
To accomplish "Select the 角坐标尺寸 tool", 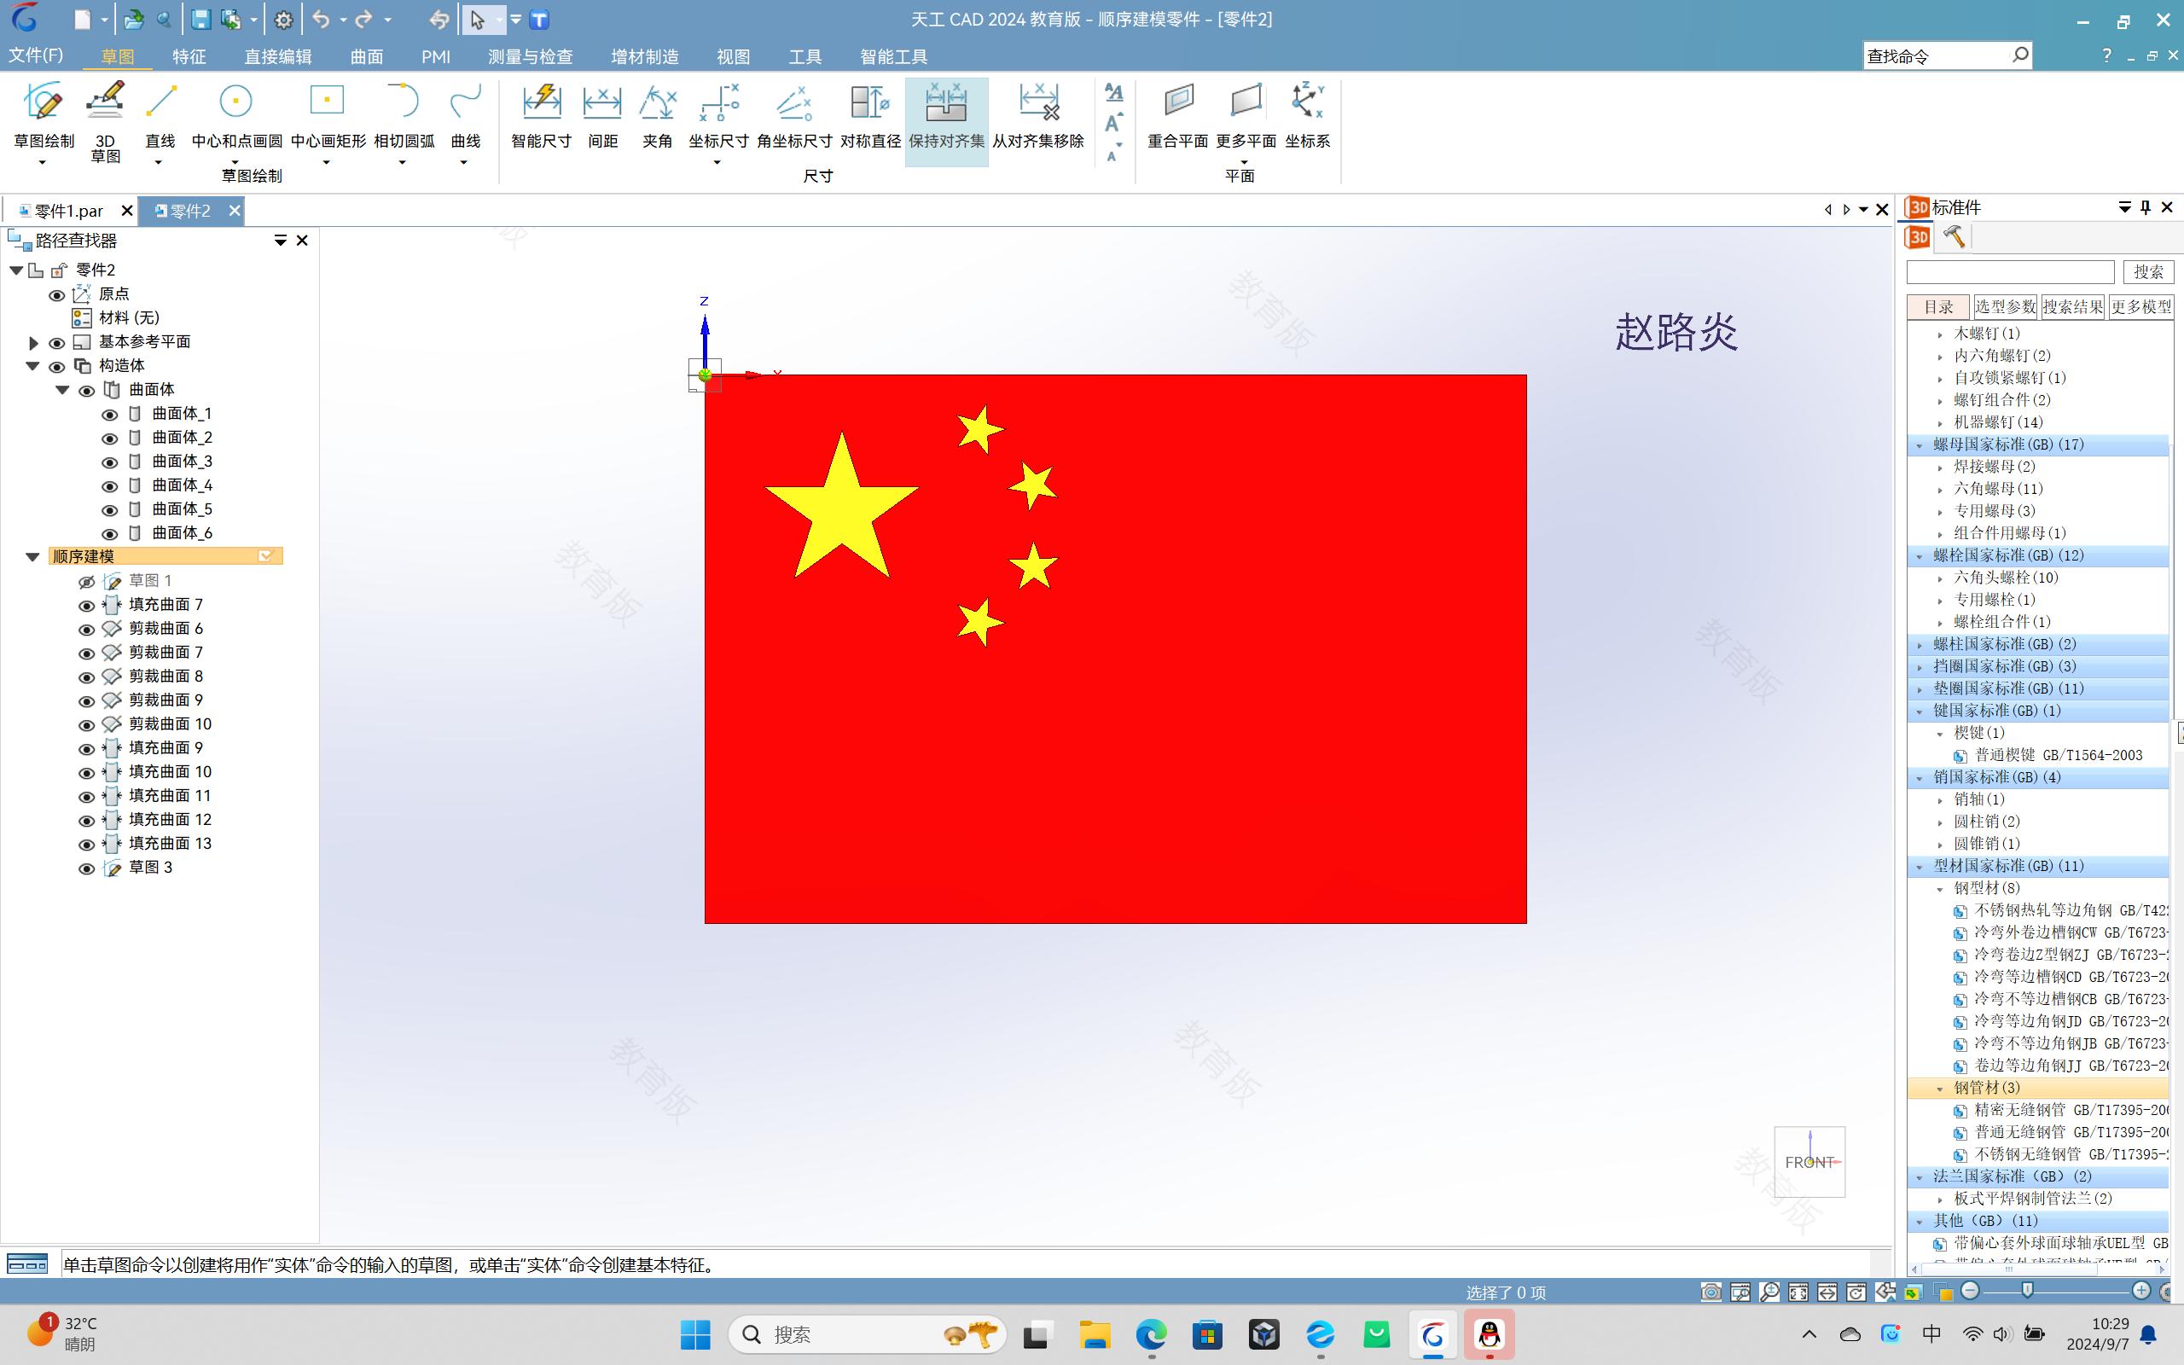I will pos(794,114).
